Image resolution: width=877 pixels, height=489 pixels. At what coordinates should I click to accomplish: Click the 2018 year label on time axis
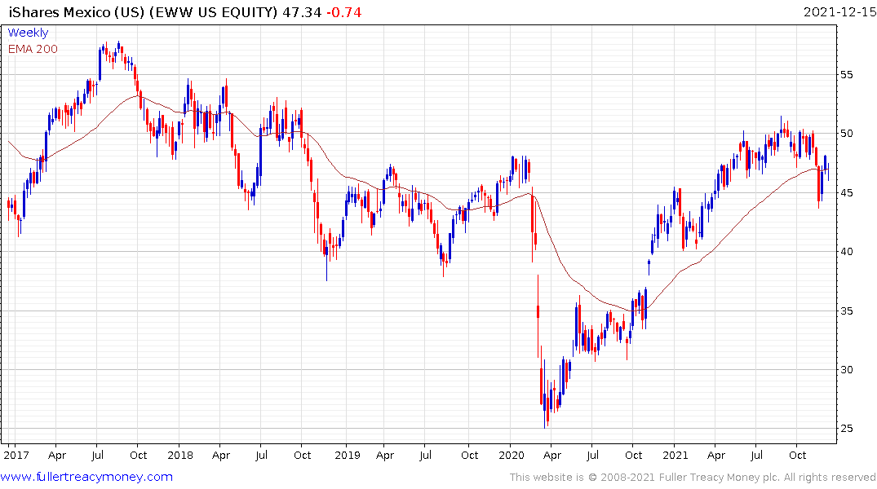pyautogui.click(x=180, y=455)
